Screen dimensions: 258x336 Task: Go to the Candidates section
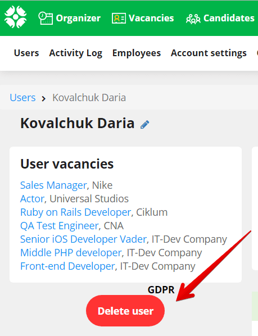(x=229, y=18)
